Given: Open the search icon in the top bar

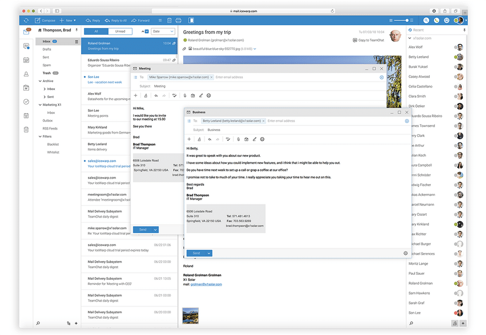Looking at the screenshot, I should point(426,20).
